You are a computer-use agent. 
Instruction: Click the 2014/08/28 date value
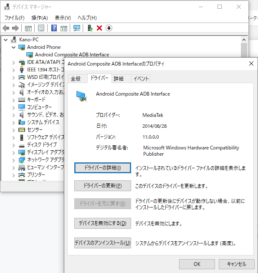point(154,126)
